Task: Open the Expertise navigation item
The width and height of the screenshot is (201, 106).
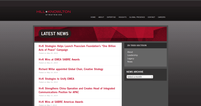Action: pyautogui.click(x=111, y=17)
